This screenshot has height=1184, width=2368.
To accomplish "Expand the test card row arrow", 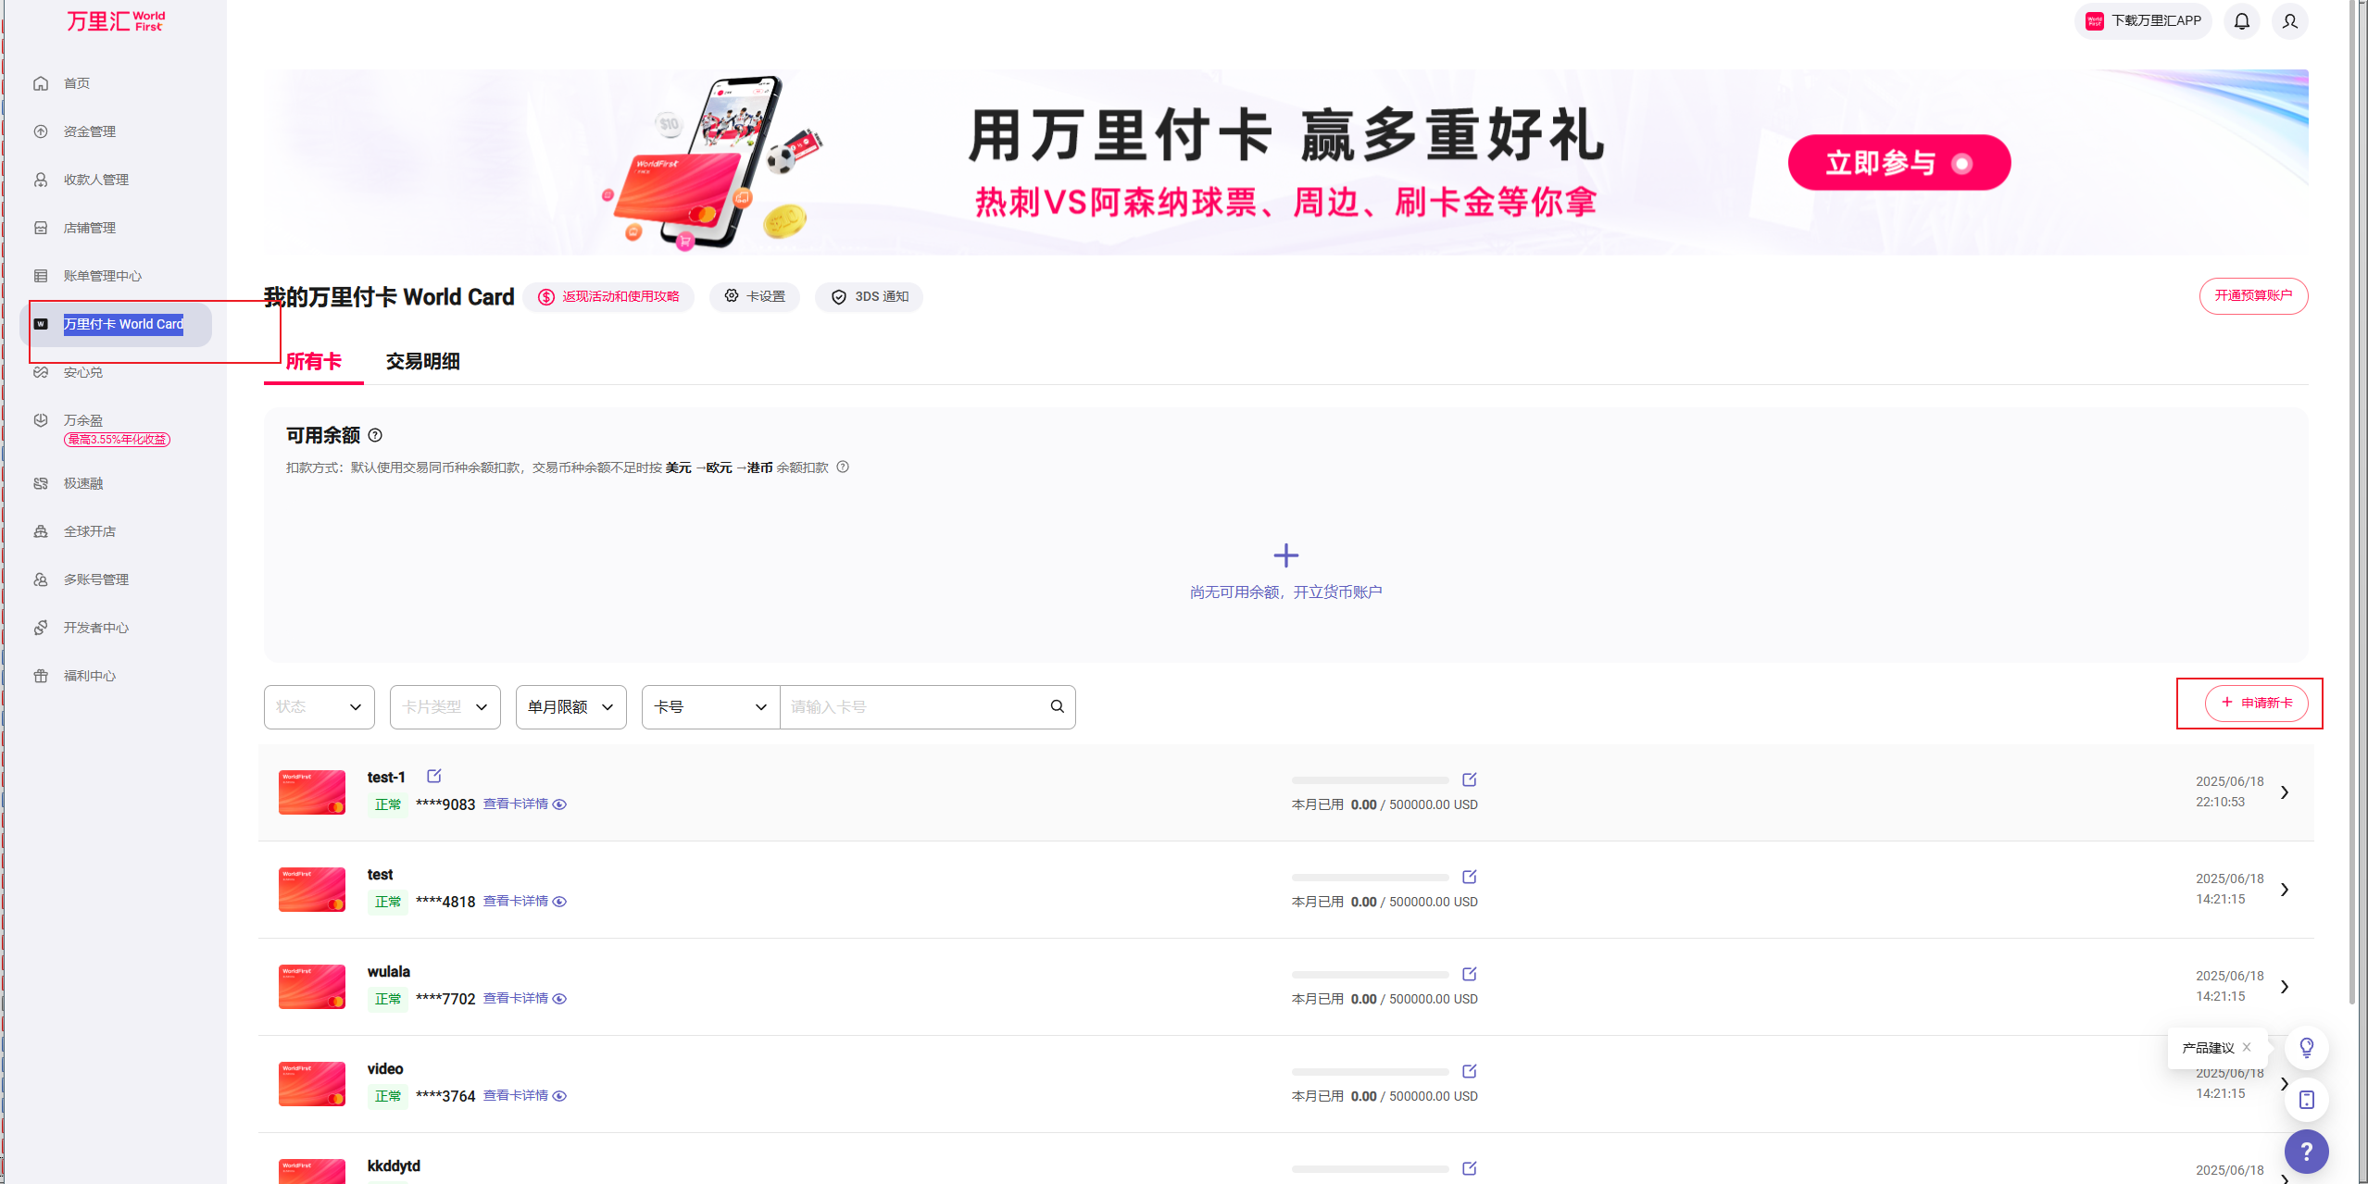I will pos(2285,890).
